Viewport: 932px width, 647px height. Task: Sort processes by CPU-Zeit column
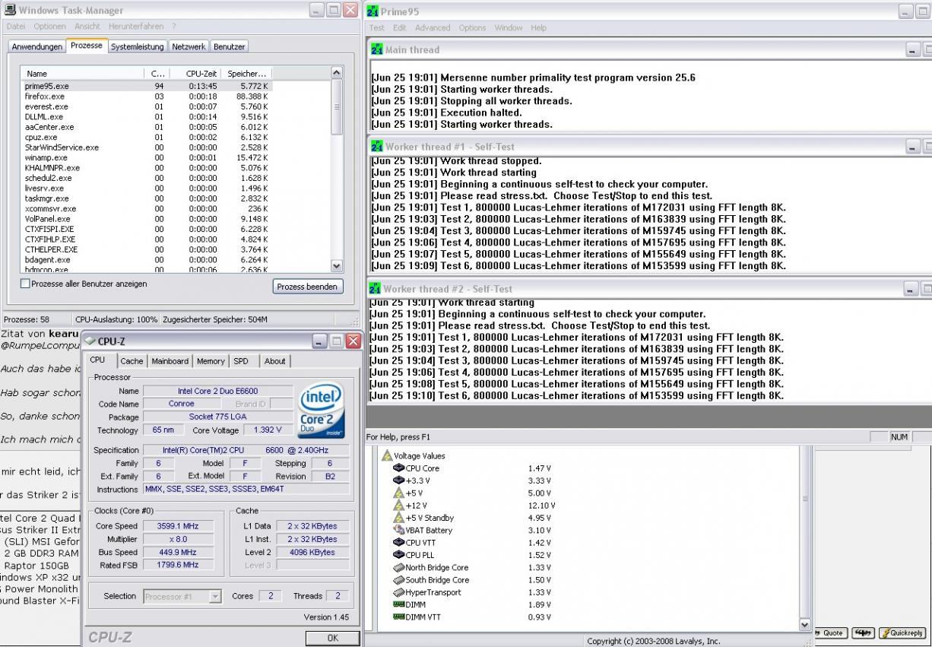[198, 74]
